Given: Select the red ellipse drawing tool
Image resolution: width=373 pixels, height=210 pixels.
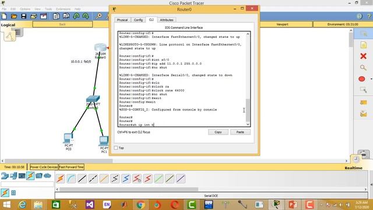Looking at the screenshot, I should click(362, 79).
